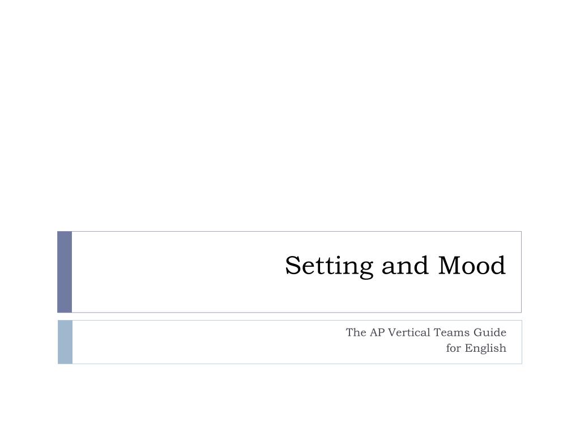Click the word "English" in the subtitle

(x=485, y=348)
